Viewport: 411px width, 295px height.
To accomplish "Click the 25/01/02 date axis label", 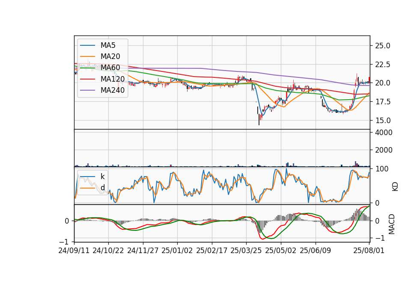I will 177,251.
